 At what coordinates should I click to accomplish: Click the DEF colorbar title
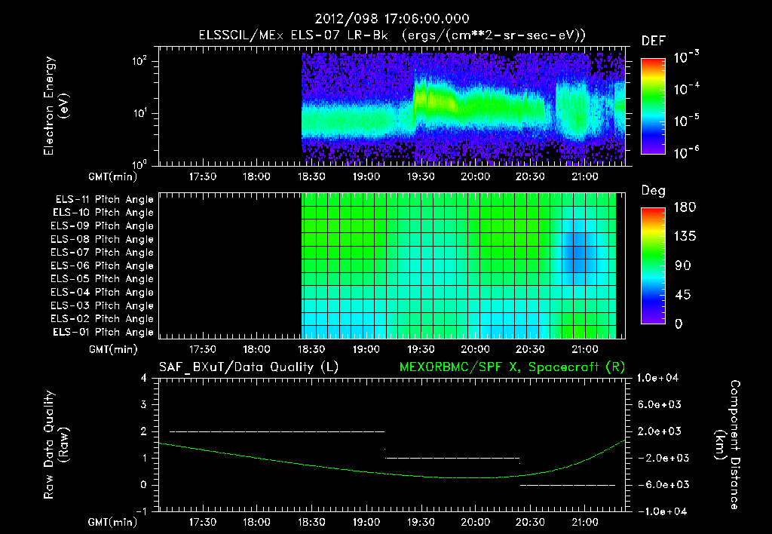click(654, 41)
